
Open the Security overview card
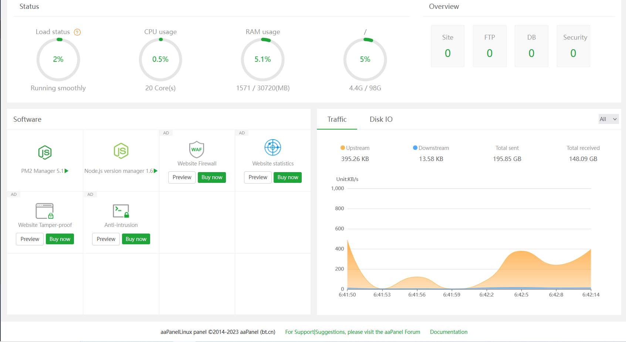573,46
